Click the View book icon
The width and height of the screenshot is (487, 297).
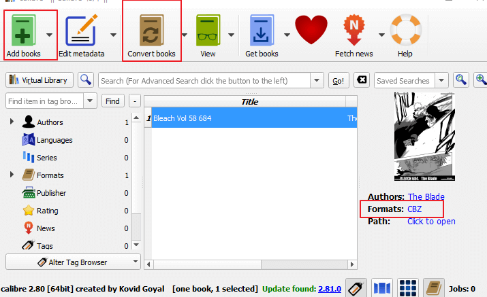208,31
